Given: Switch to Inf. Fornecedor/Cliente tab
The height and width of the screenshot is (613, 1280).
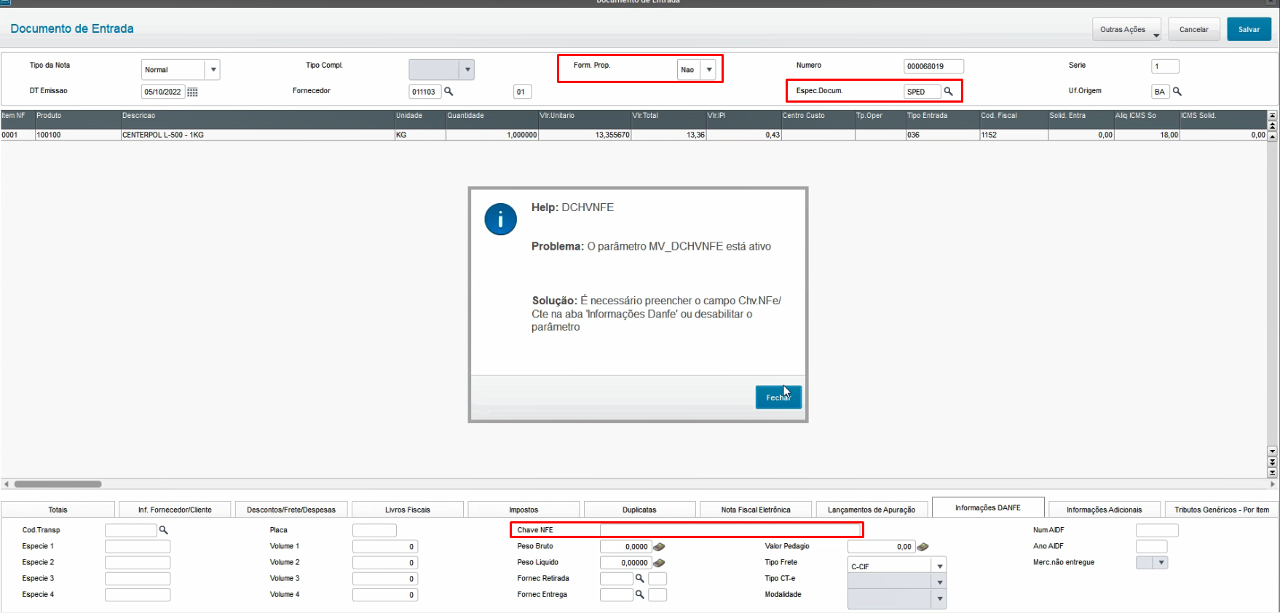Looking at the screenshot, I should tap(175, 510).
